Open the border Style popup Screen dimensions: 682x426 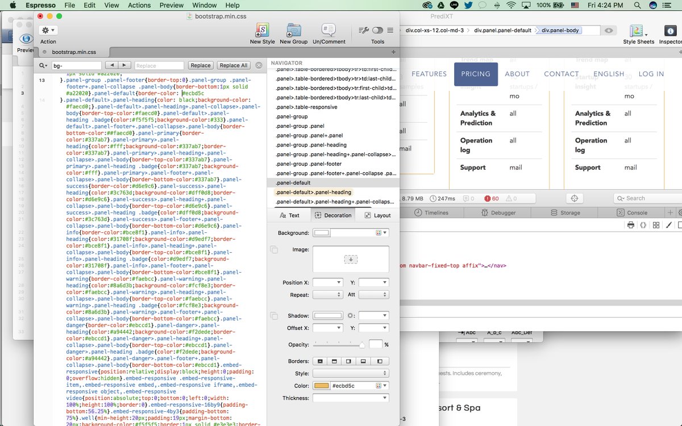coord(351,374)
